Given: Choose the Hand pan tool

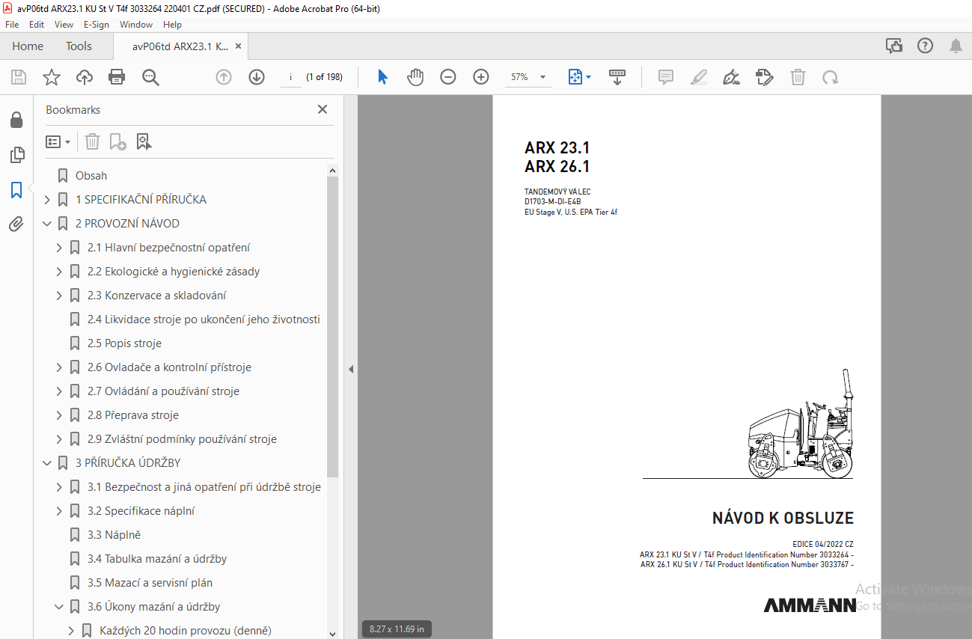Looking at the screenshot, I should (x=415, y=77).
